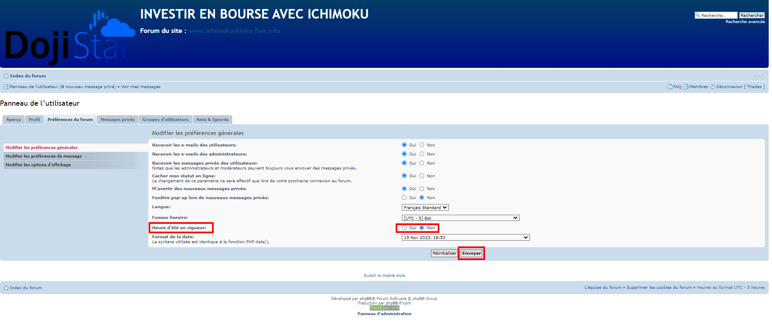Open the Groupes d'utilisateurs tab
Viewport: 772px width, 332px height.
166,120
